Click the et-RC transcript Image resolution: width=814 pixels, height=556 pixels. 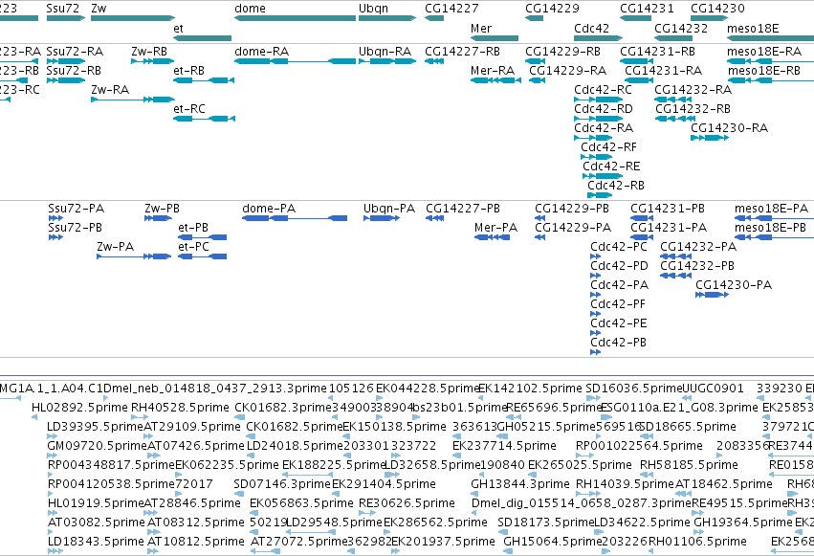[x=204, y=119]
